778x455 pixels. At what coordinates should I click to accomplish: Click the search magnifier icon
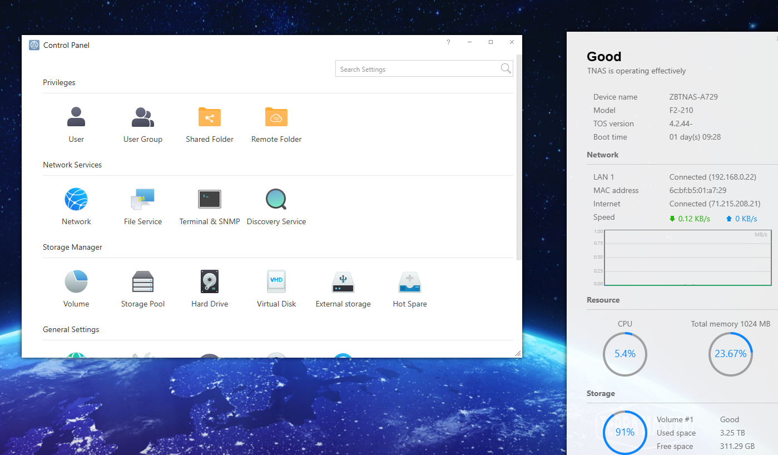tap(506, 68)
